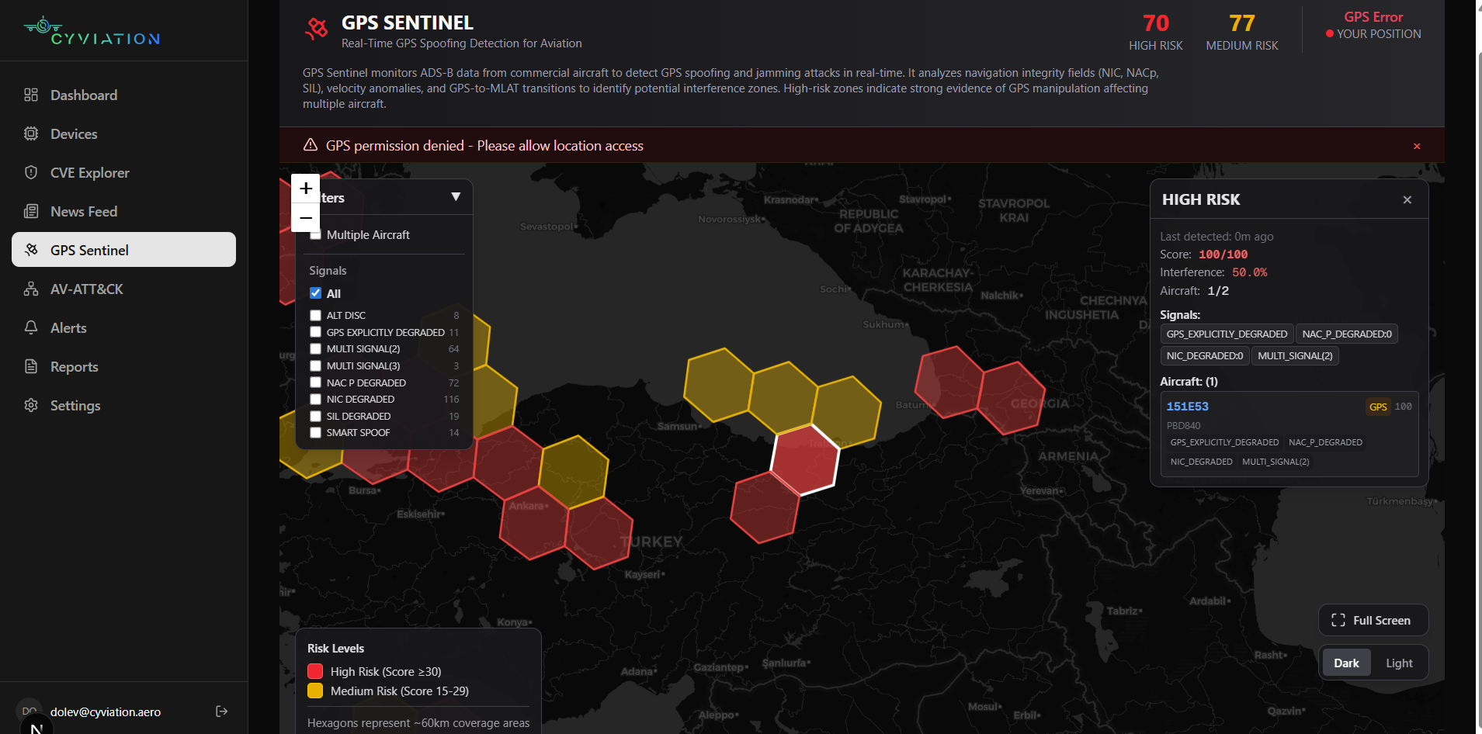
Task: Select the white-outlined red hexagon
Action: coord(805,459)
